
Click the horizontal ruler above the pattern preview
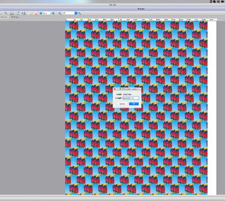point(141,20)
